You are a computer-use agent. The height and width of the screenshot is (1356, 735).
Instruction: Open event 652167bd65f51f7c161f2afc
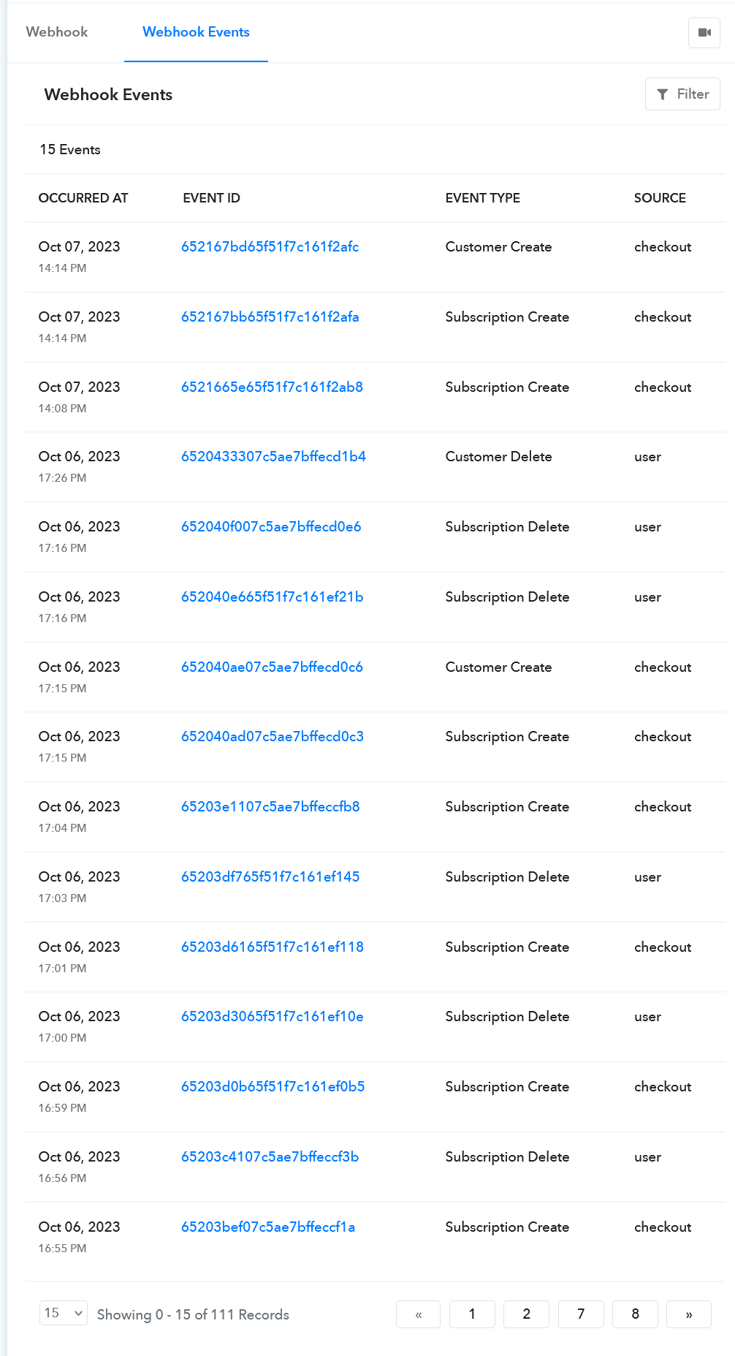(270, 247)
